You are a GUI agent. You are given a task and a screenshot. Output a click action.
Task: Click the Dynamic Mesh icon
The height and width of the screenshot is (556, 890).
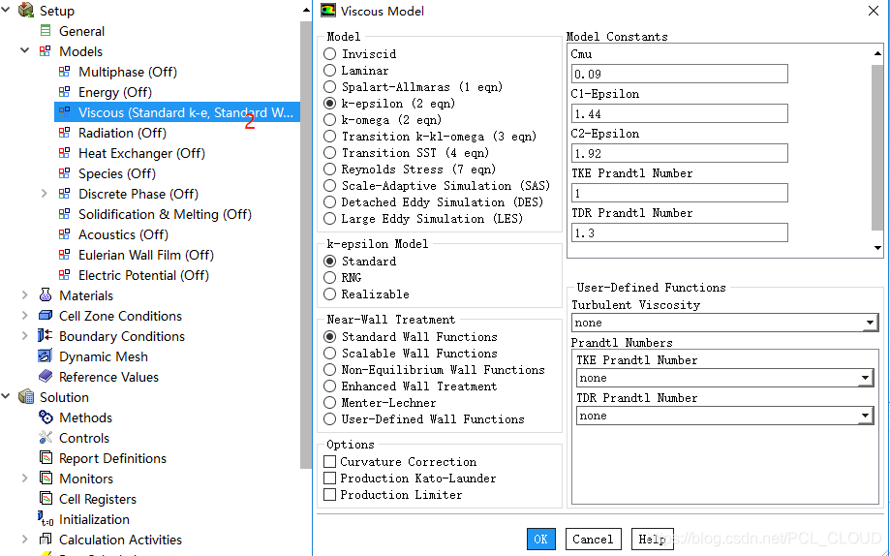[x=46, y=356]
